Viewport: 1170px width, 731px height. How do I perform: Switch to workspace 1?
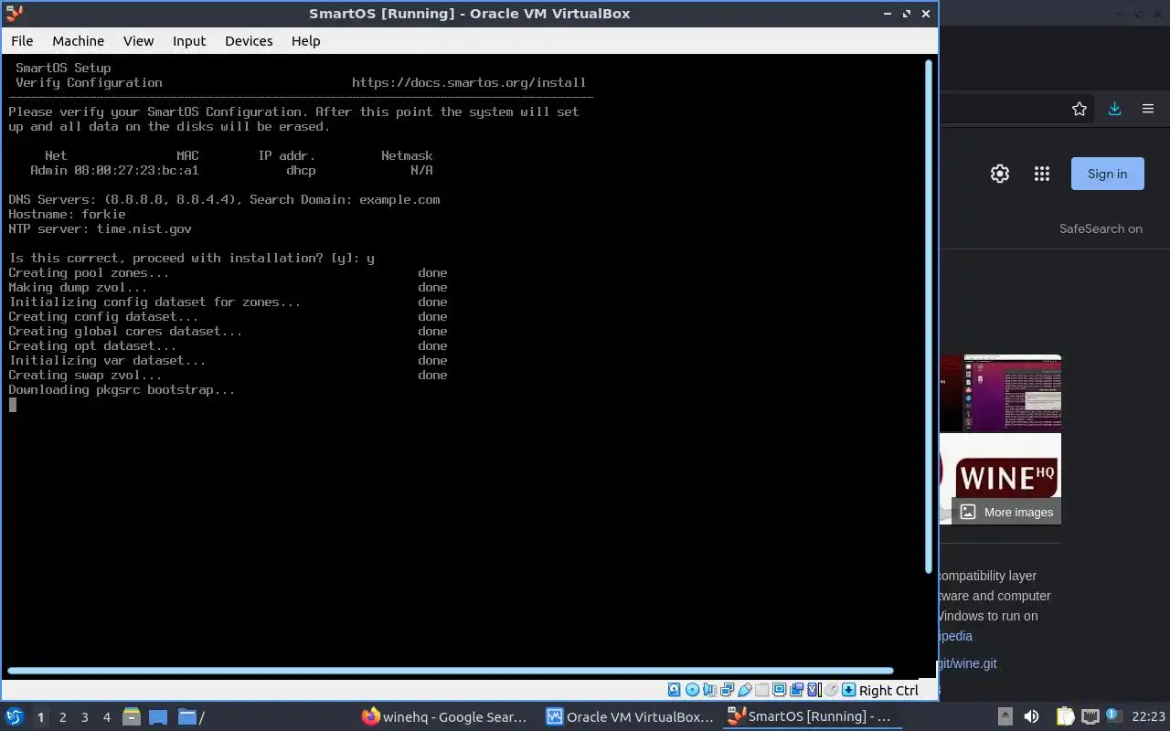pos(40,717)
